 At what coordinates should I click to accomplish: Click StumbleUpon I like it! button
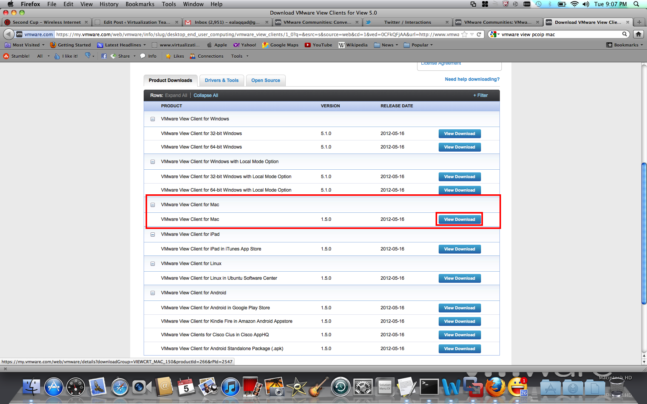pos(66,56)
